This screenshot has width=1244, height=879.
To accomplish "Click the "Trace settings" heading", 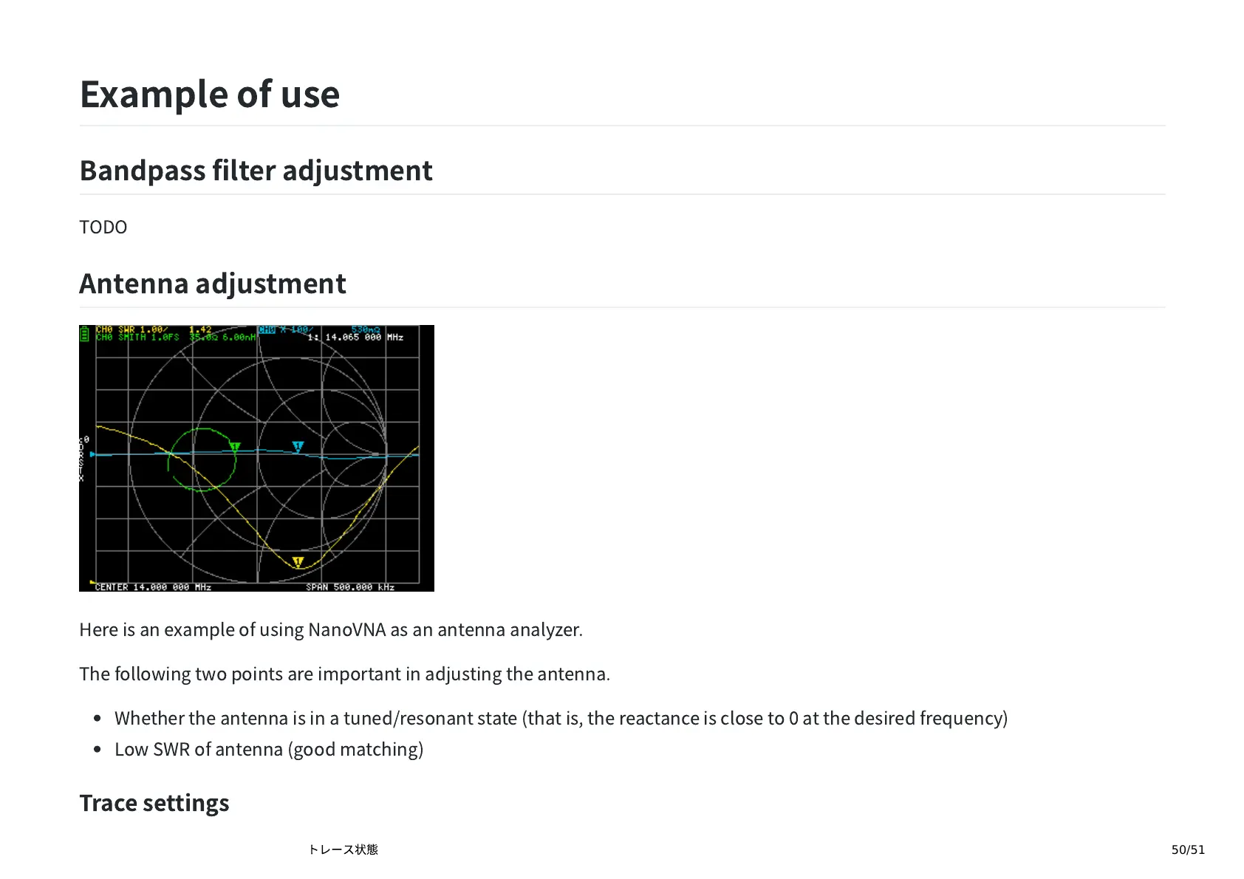I will (x=154, y=803).
